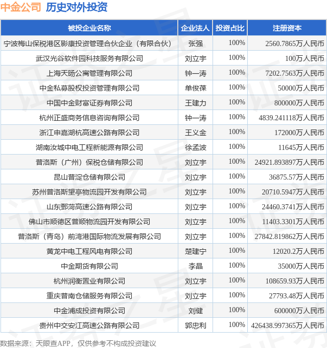Image resolution: width=327 pixels, height=348 pixels.
Task: Click capital value 27793.48万人民币
Action: [x=296, y=296]
